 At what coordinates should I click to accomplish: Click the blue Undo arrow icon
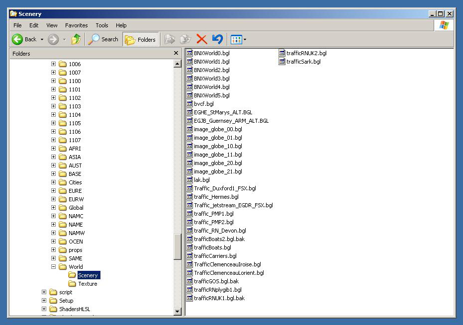pyautogui.click(x=218, y=39)
